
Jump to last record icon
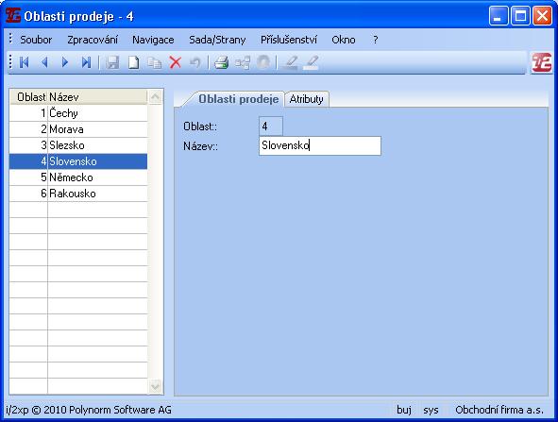pyautogui.click(x=86, y=62)
